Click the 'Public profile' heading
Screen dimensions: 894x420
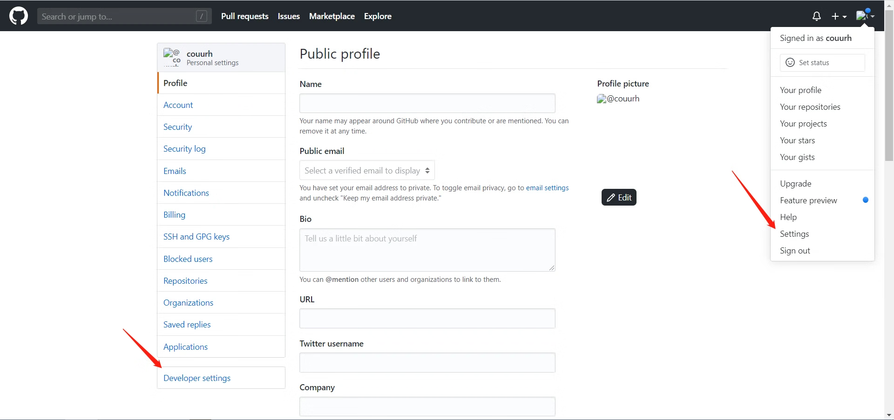pyautogui.click(x=340, y=54)
